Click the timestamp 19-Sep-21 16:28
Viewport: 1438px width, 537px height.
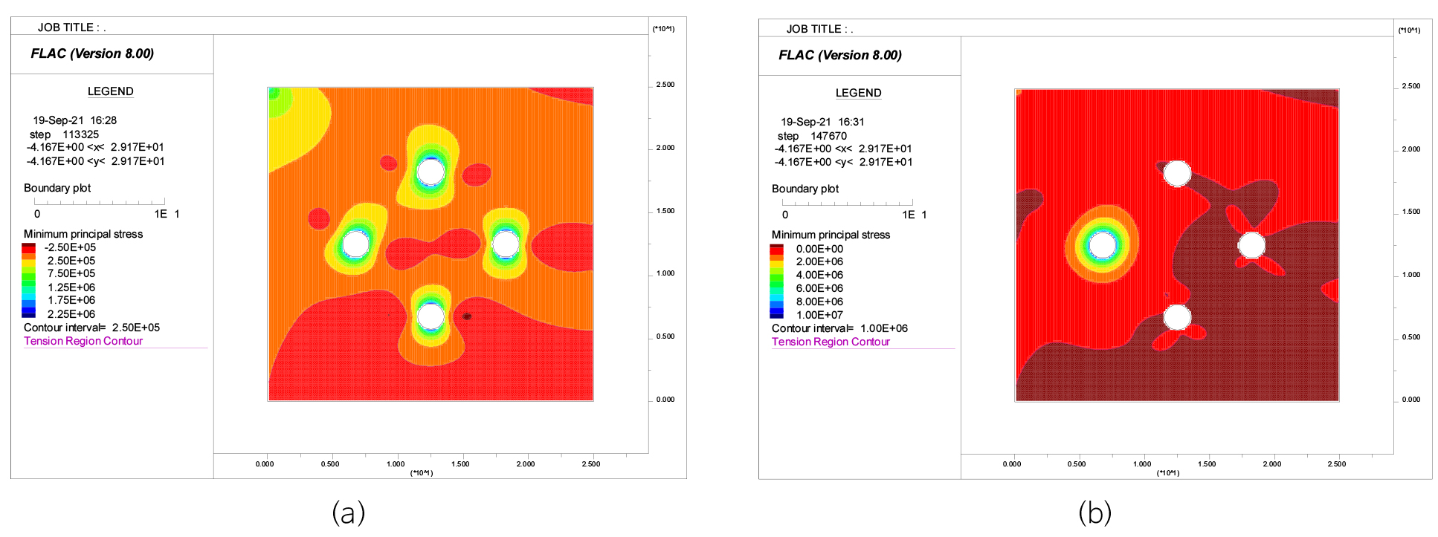pos(74,120)
